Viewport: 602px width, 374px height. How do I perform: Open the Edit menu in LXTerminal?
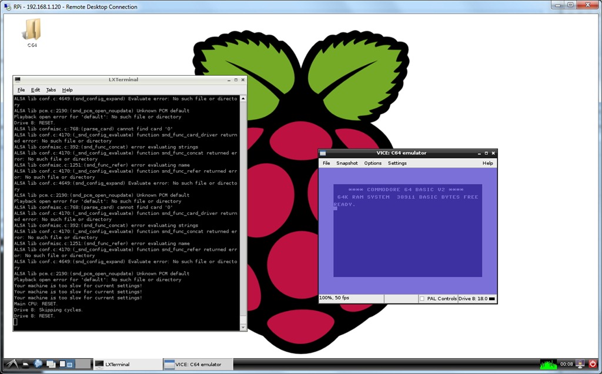coord(35,90)
